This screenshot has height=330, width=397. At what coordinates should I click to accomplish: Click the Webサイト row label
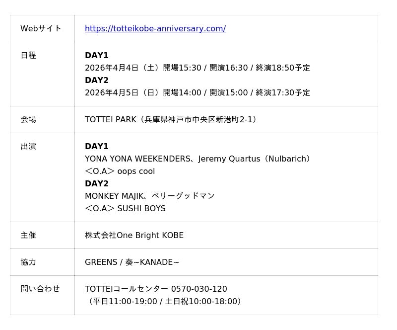pyautogui.click(x=41, y=29)
